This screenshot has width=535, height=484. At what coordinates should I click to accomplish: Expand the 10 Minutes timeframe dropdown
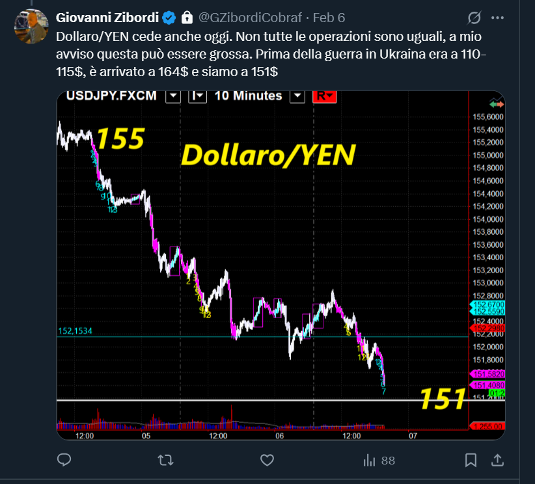click(x=297, y=96)
